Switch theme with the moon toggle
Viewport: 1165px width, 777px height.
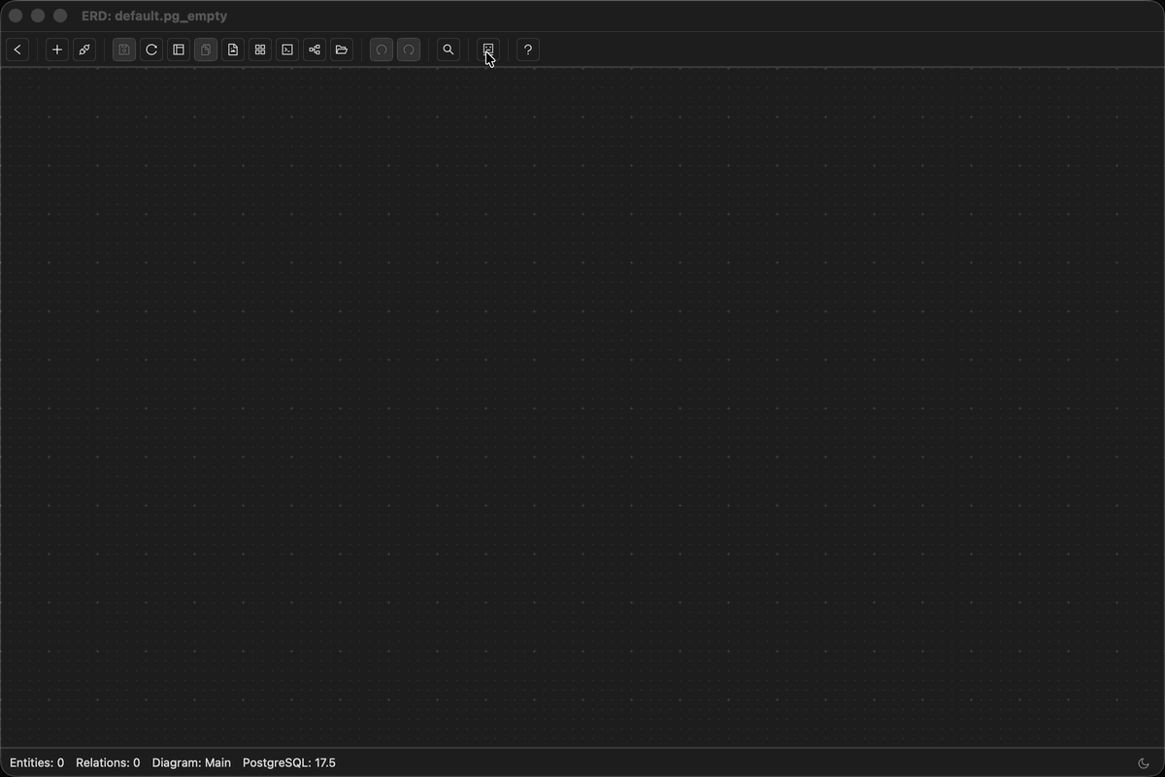pyautogui.click(x=1144, y=763)
